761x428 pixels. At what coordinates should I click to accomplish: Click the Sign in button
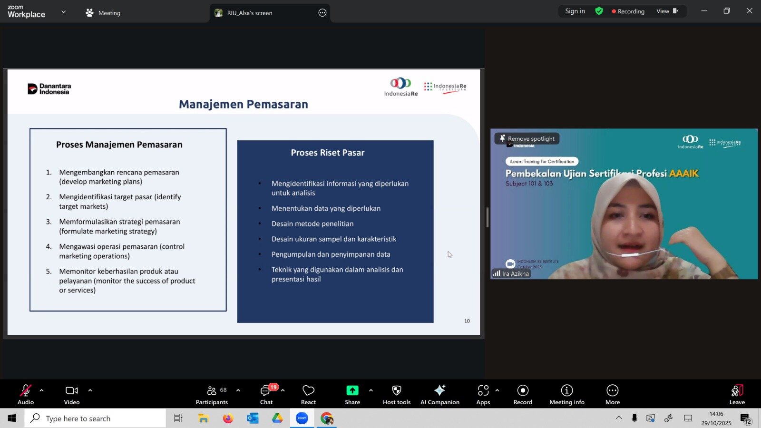[575, 11]
